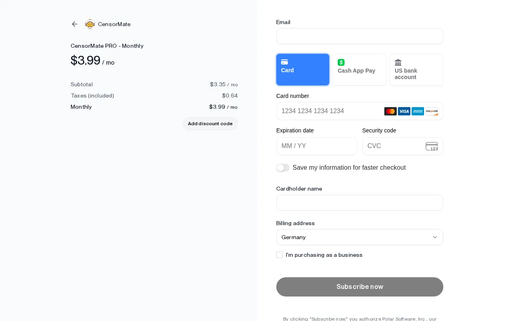Click the CVC card hint icon
This screenshot has height=321, width=514.
432,146
